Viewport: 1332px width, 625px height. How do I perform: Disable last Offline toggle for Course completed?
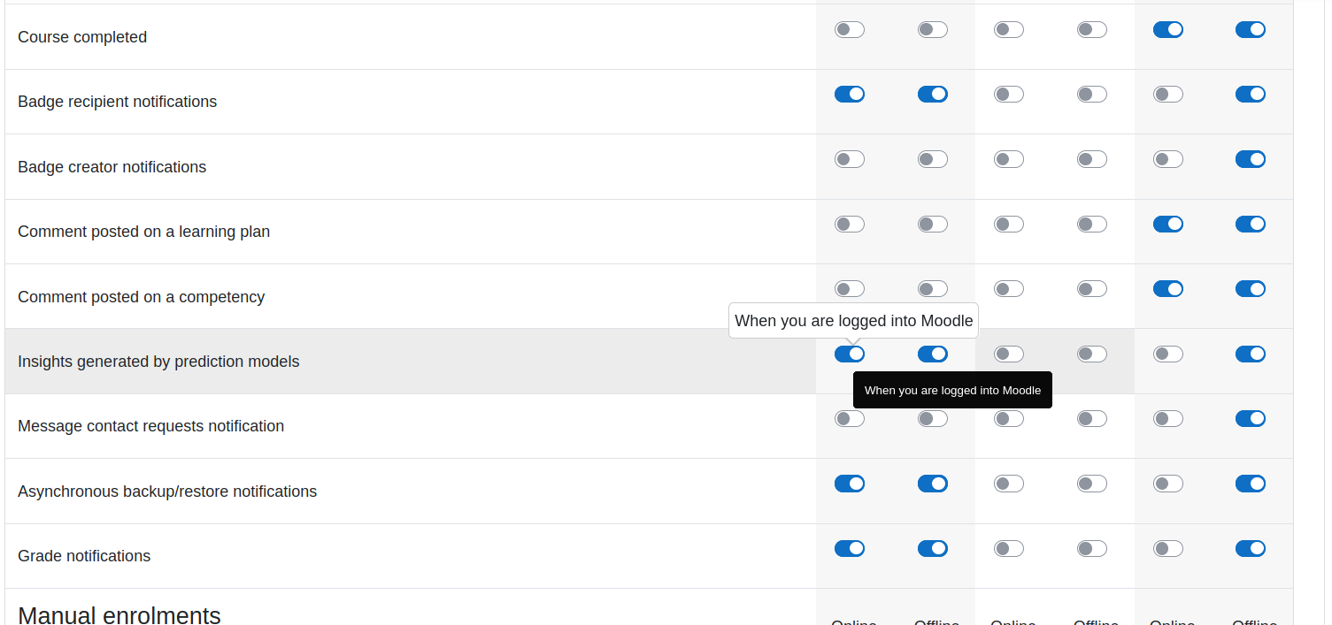(1251, 30)
